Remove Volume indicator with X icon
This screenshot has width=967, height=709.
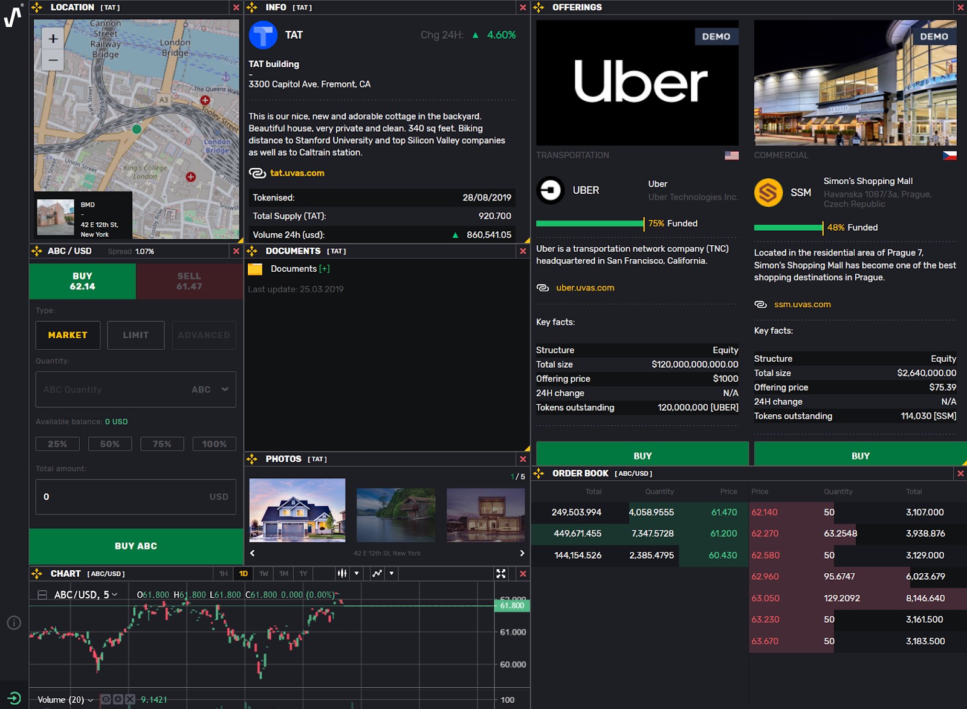129,699
